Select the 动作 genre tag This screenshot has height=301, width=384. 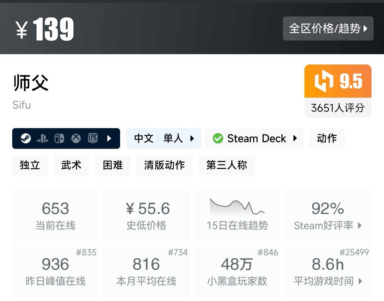tap(327, 138)
